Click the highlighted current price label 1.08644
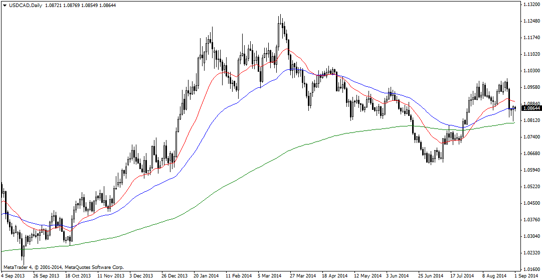This screenshot has height=280, width=542. pos(531,108)
